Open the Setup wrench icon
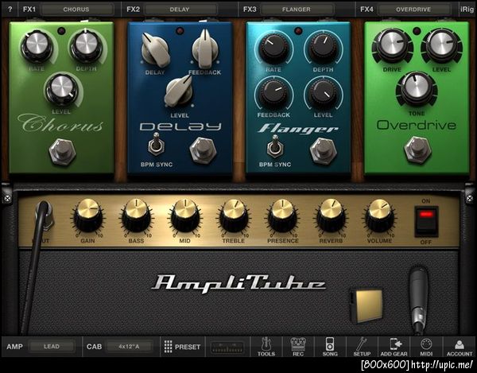 [x=362, y=347]
